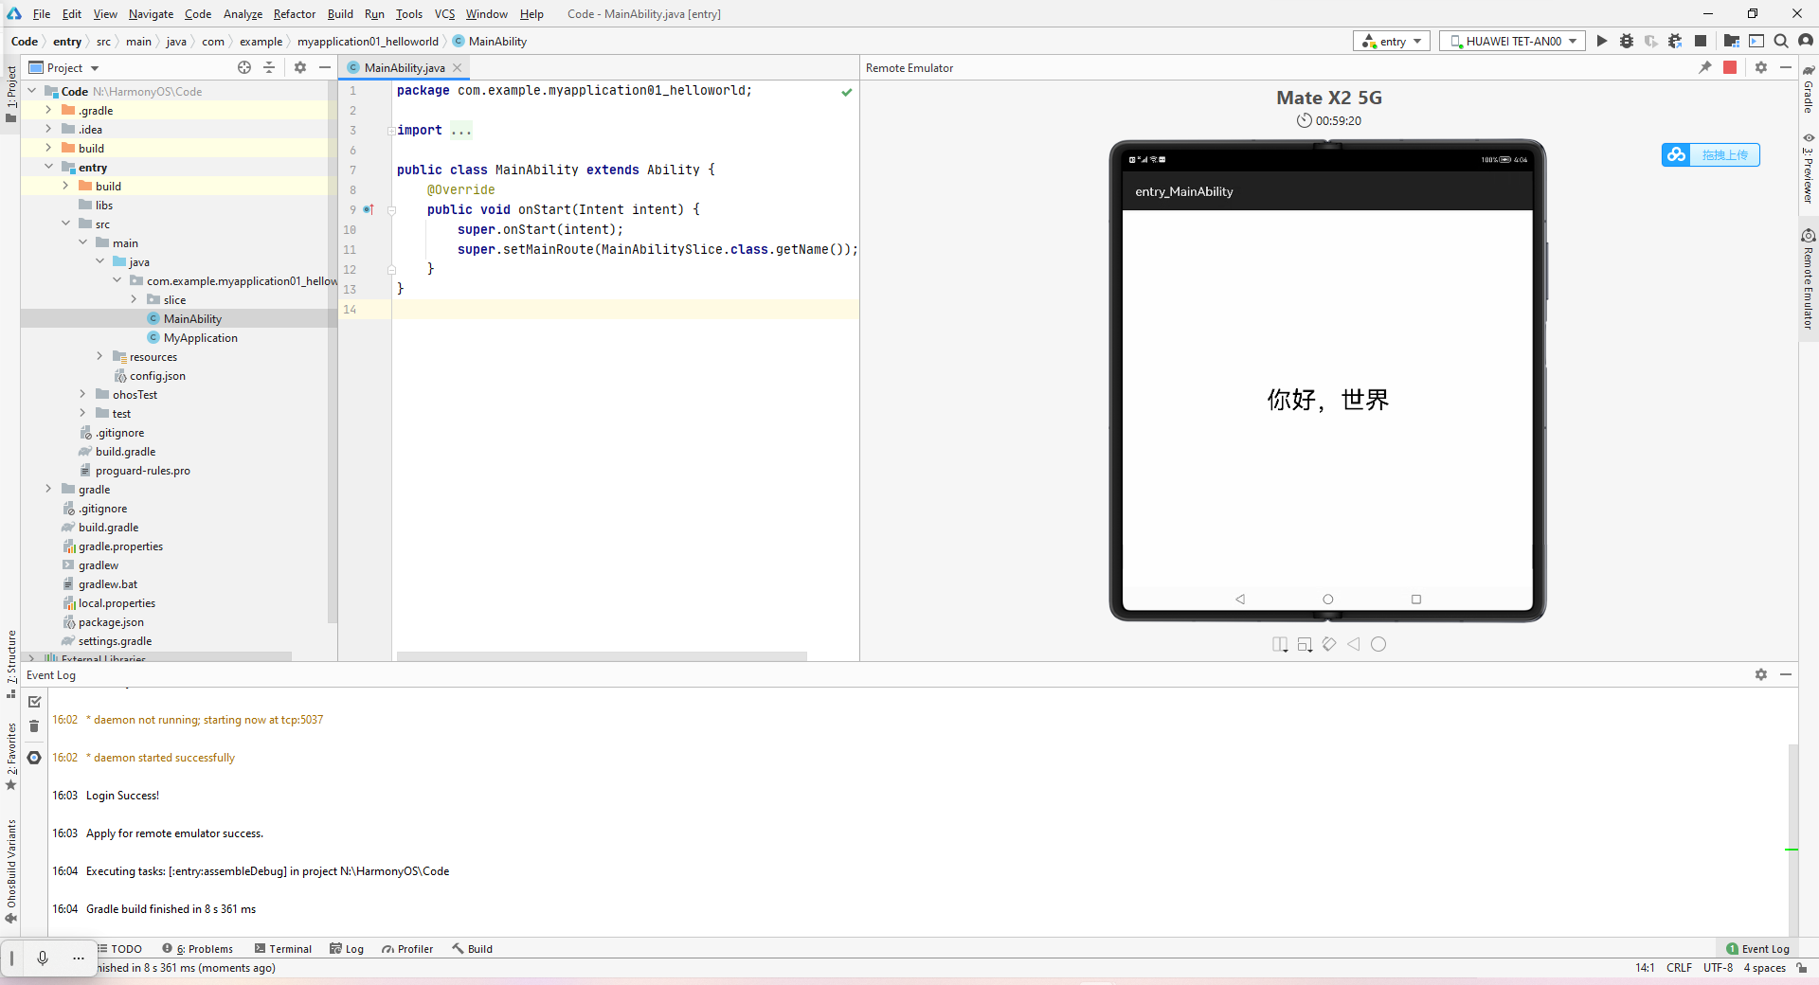
Task: Collapse all nodes in Project panel
Action: click(269, 67)
